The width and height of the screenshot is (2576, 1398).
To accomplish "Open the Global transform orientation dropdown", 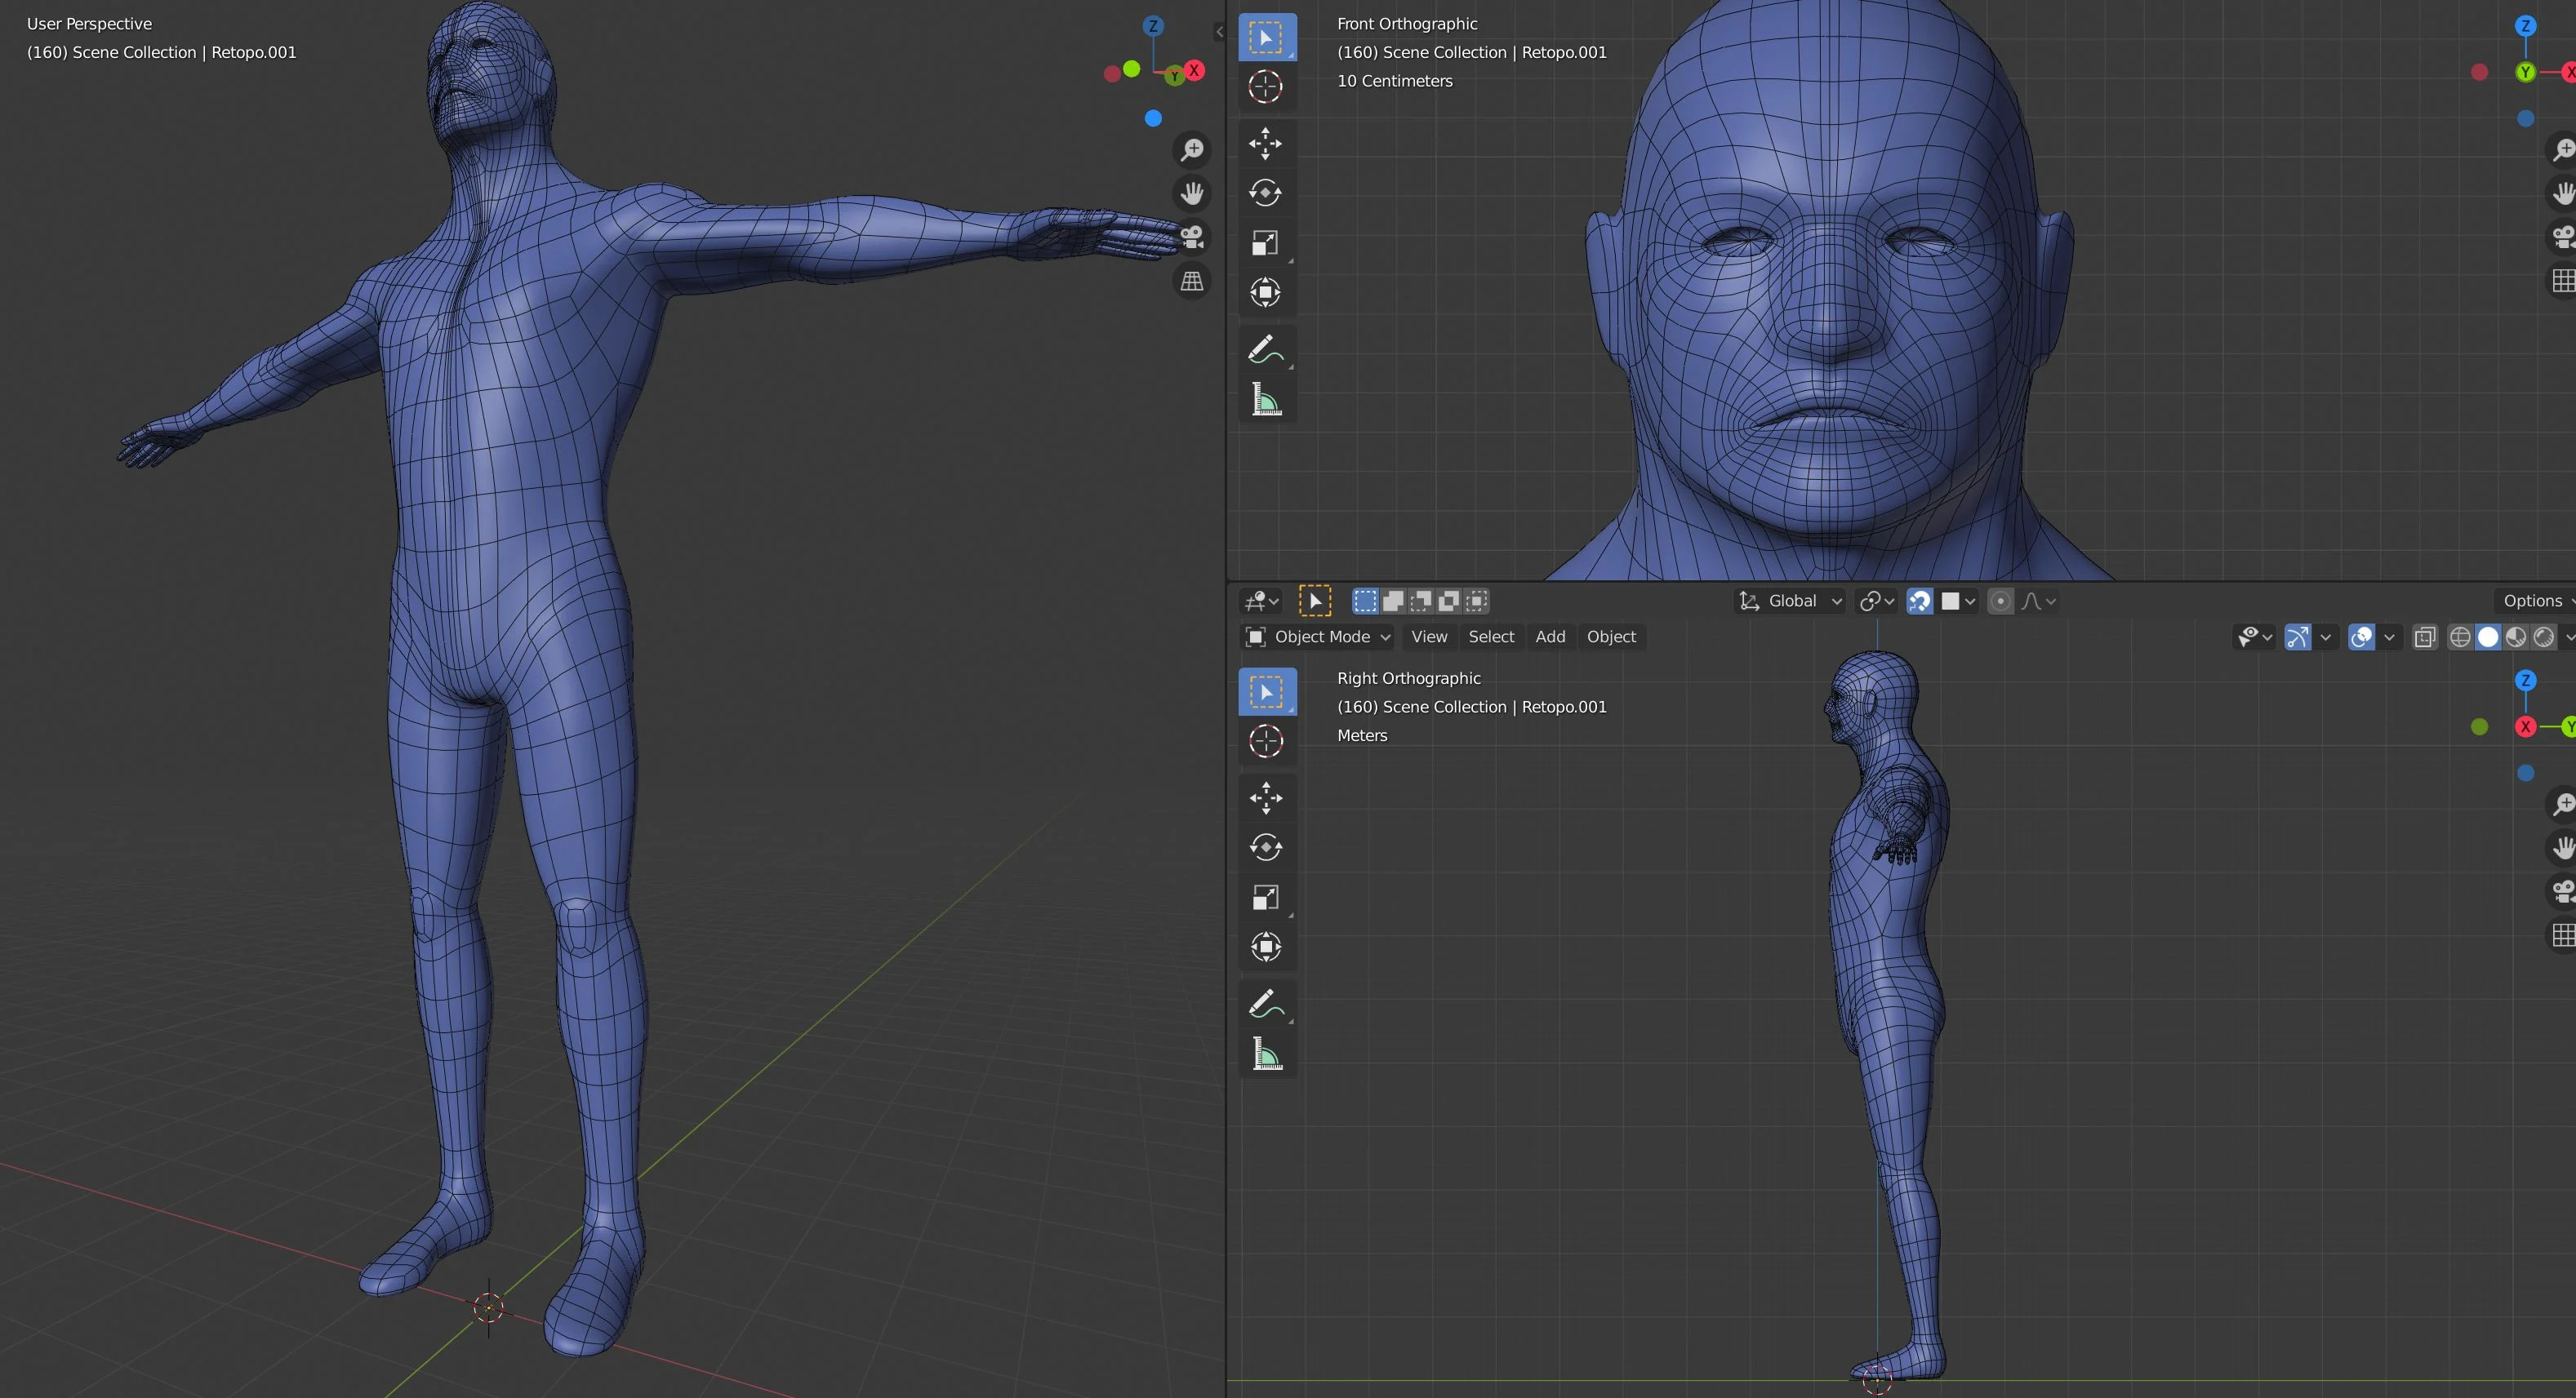I will (1790, 601).
